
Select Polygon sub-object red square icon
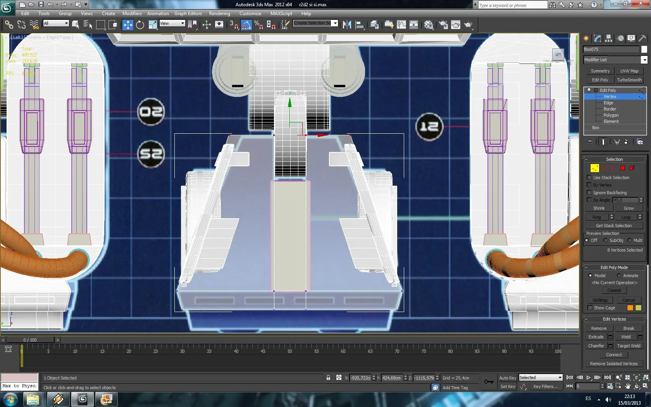coord(622,168)
